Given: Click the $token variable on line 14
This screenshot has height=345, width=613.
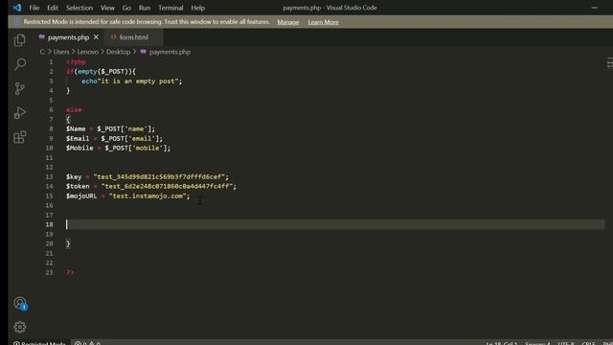Looking at the screenshot, I should (78, 186).
